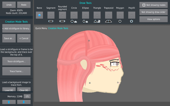This screenshot has width=170, height=106.
Task: Select the Polyfill draw tool box
Action: (132, 15)
